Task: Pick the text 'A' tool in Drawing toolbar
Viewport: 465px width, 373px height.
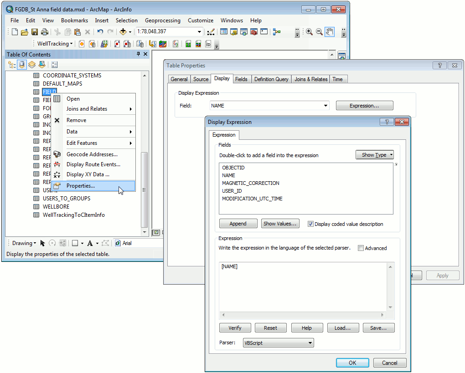Action: [90, 243]
